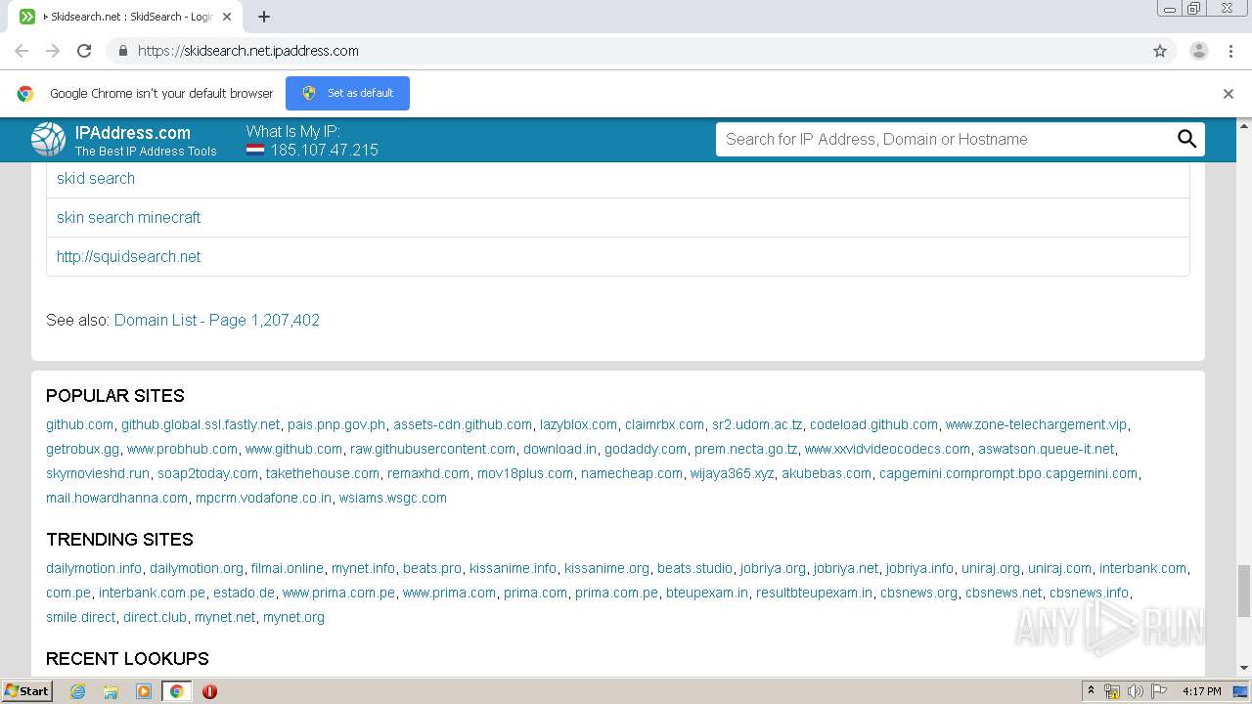Close the Skidsearch.net tab
The height and width of the screenshot is (704, 1252).
(x=227, y=17)
